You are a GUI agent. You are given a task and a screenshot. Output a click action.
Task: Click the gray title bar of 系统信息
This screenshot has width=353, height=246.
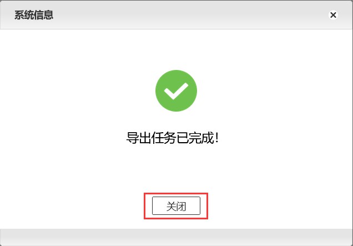(176, 14)
